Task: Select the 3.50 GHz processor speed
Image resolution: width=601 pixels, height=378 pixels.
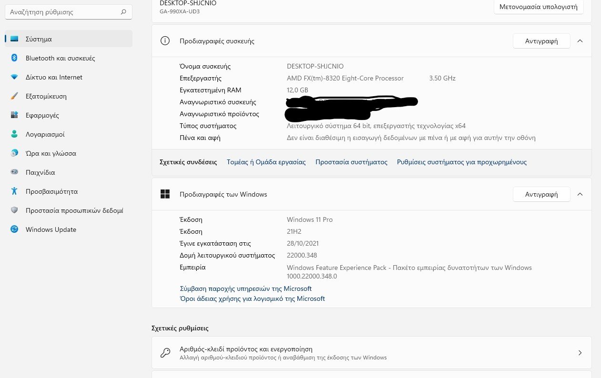Action: coord(442,78)
